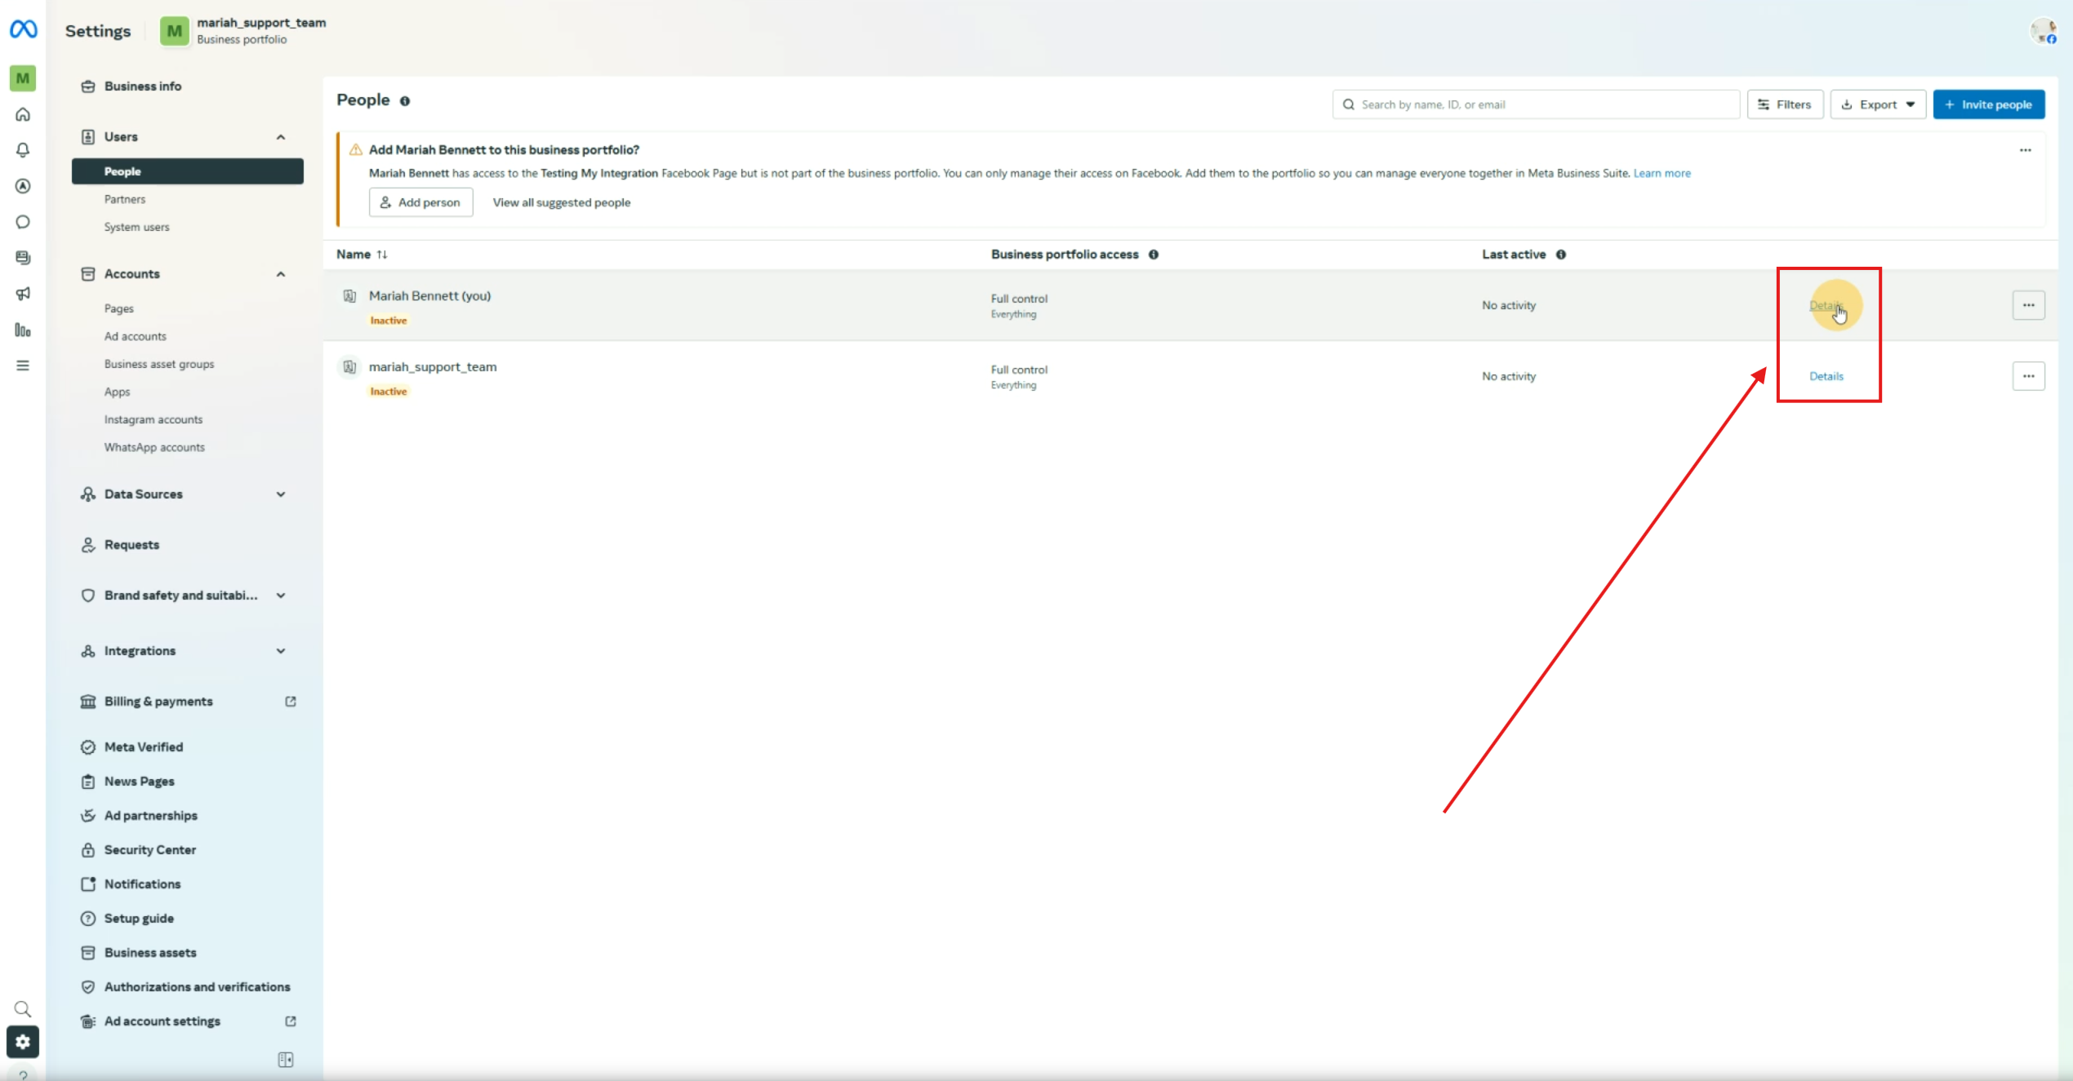Screen dimensions: 2073x1081
Task: Click the mariah_support_team name in list
Action: click(433, 367)
